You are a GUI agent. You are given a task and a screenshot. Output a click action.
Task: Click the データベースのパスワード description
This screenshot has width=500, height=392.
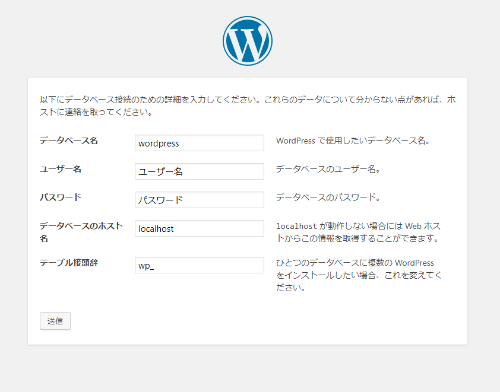[328, 197]
